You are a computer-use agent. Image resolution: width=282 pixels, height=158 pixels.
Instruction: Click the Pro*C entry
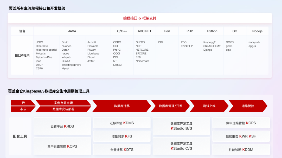click(117, 50)
